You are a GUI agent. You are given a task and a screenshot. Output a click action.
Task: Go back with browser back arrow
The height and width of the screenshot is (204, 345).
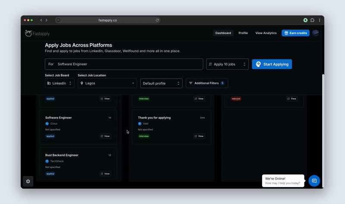(41, 20)
